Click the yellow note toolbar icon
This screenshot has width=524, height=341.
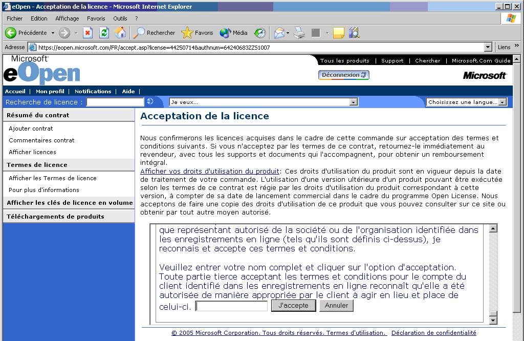pyautogui.click(x=339, y=33)
